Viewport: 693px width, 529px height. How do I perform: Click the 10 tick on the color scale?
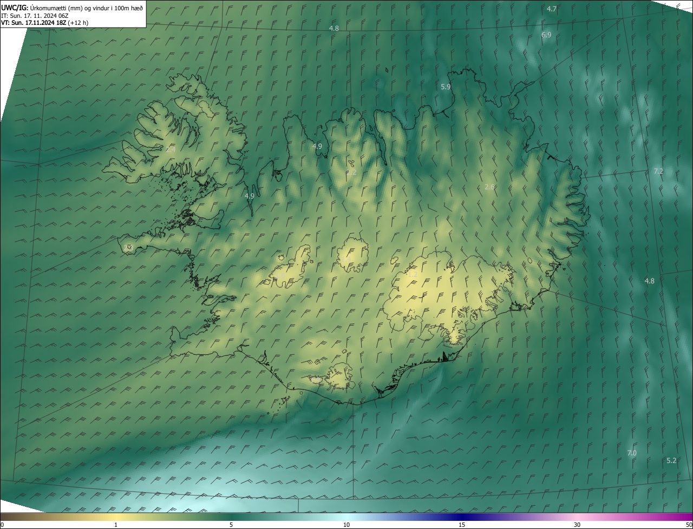point(346,525)
